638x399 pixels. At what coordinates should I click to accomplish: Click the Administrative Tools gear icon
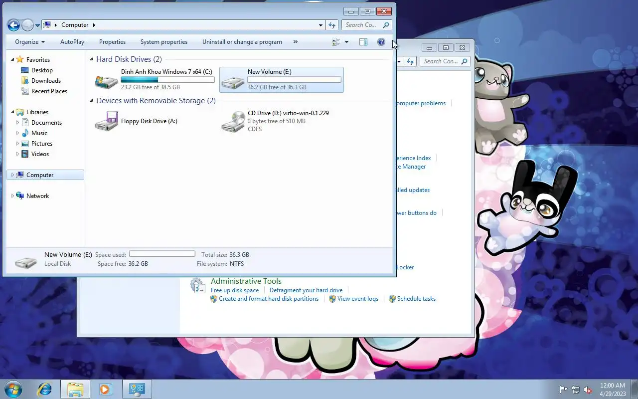coord(198,286)
